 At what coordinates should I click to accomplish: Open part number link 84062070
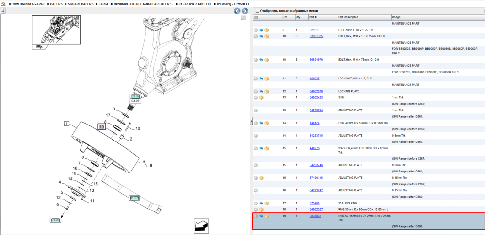(x=316, y=91)
